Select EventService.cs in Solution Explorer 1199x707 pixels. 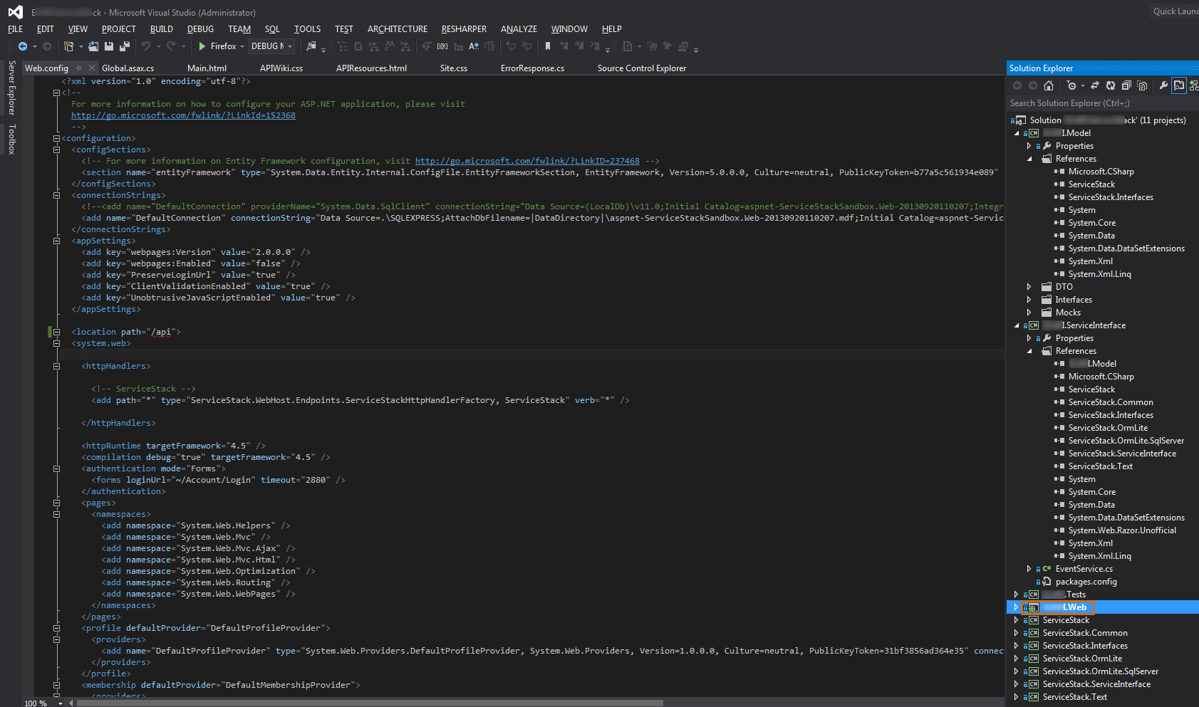tap(1084, 569)
